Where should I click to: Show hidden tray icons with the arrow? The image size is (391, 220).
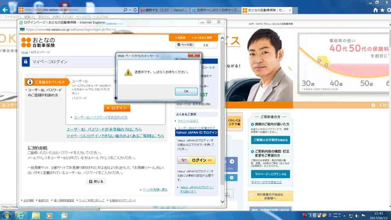click(344, 216)
